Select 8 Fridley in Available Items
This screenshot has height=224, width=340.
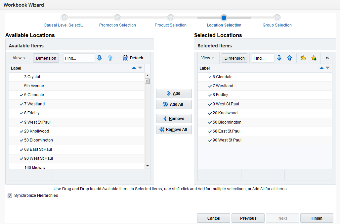77,113
